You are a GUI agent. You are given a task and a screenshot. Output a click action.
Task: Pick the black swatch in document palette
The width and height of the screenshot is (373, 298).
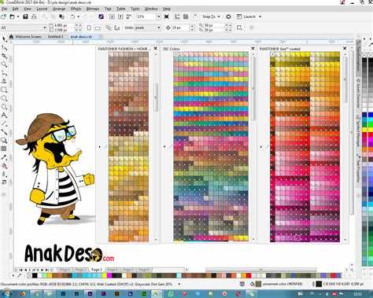[35, 276]
